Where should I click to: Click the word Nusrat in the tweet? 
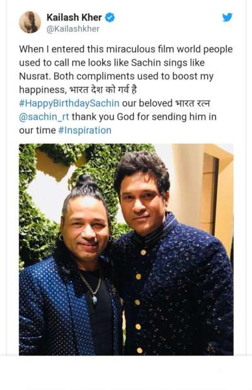coord(35,76)
